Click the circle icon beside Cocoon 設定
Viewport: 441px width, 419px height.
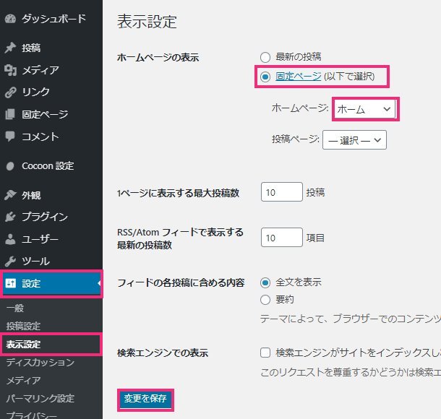[x=10, y=166]
